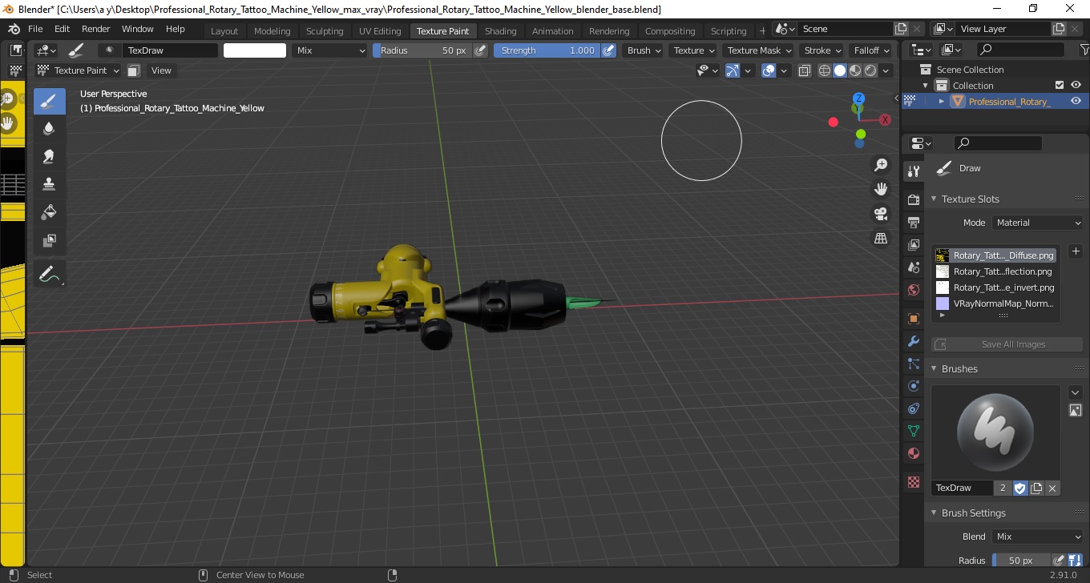Select the Clone stamp tool
The image size is (1090, 583).
click(x=49, y=184)
